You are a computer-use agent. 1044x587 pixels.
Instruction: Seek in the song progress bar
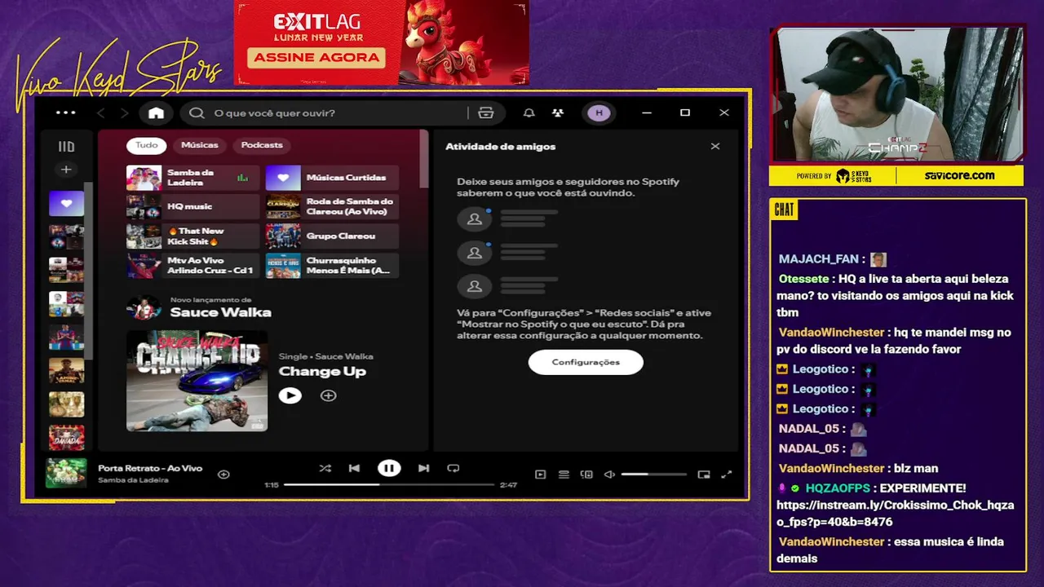coord(389,485)
